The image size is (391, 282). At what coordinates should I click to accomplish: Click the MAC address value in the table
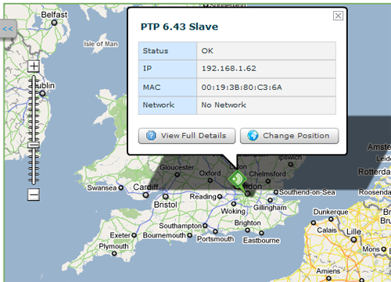point(242,87)
